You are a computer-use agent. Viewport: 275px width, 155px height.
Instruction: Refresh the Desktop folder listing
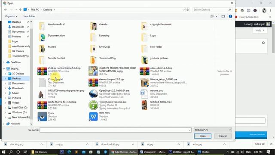tap(188, 9)
